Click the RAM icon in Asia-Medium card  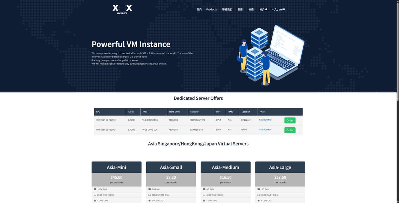click(204, 189)
